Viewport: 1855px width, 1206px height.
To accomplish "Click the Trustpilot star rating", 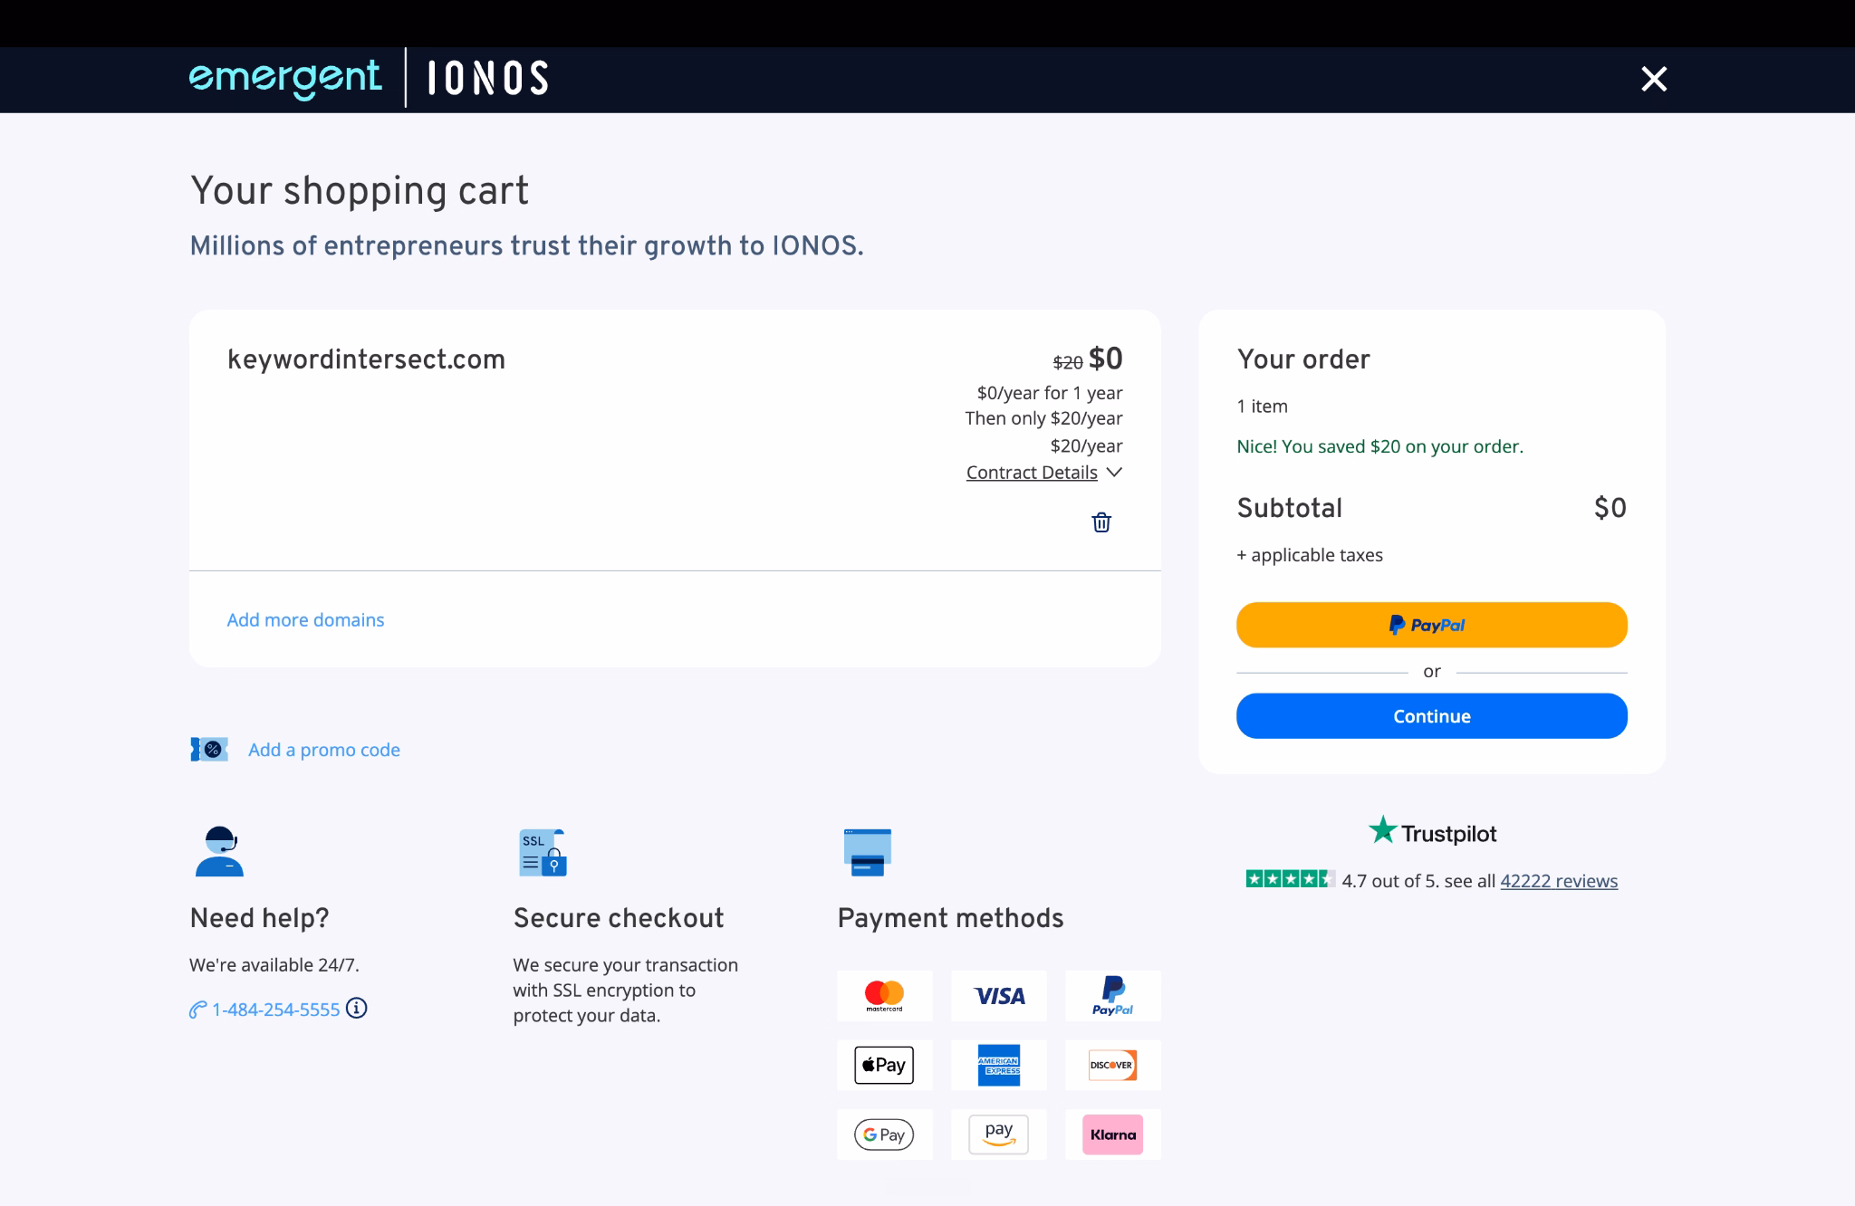I will [x=1290, y=878].
